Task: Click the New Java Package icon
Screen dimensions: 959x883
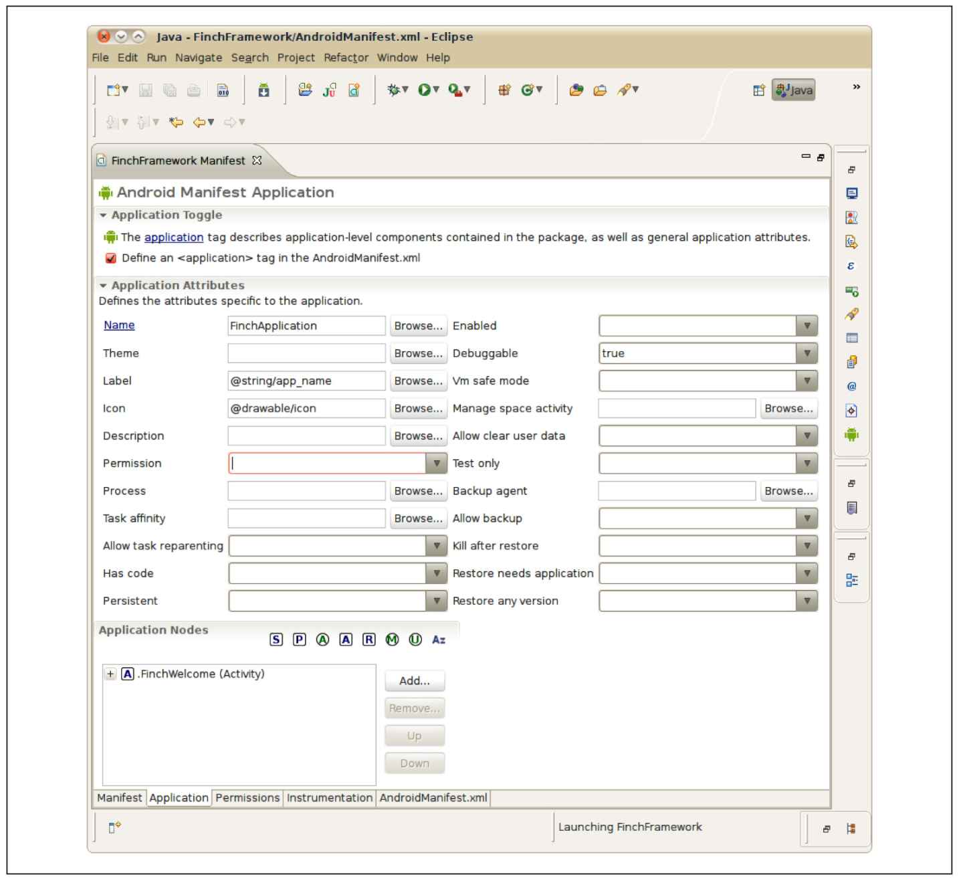Action: pyautogui.click(x=504, y=90)
